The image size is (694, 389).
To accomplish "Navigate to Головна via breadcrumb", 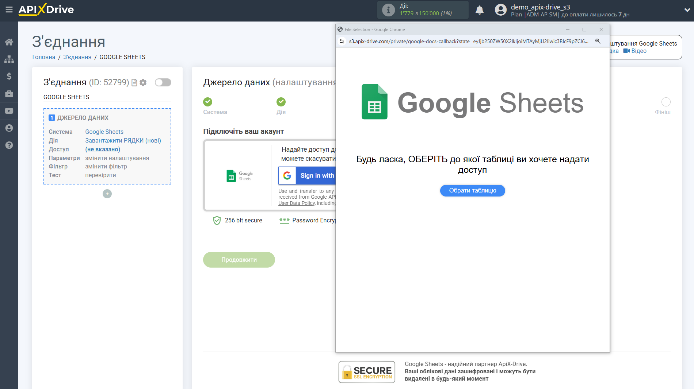I will [x=43, y=57].
